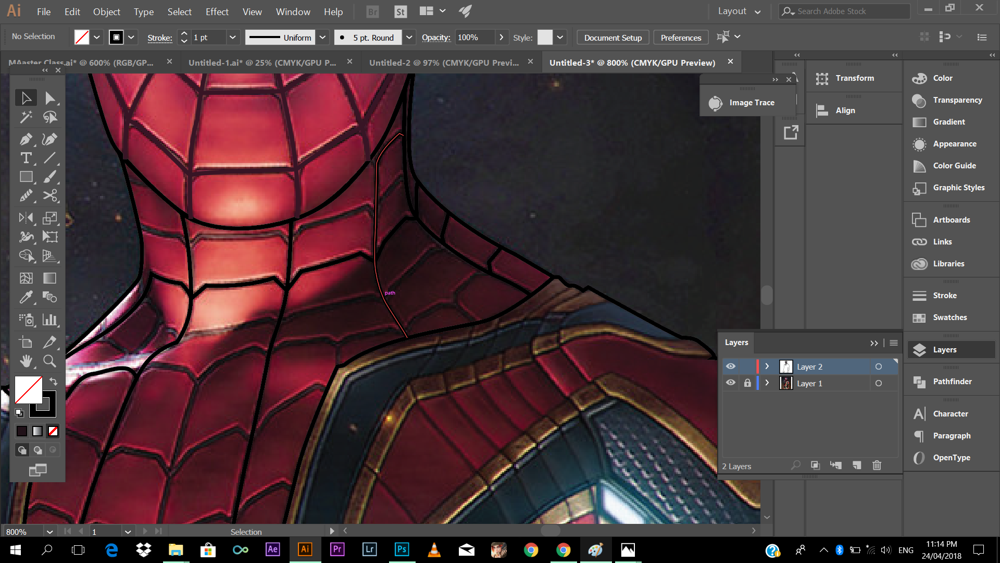Select the Column Graph tool
Image resolution: width=1000 pixels, height=563 pixels.
(x=50, y=320)
